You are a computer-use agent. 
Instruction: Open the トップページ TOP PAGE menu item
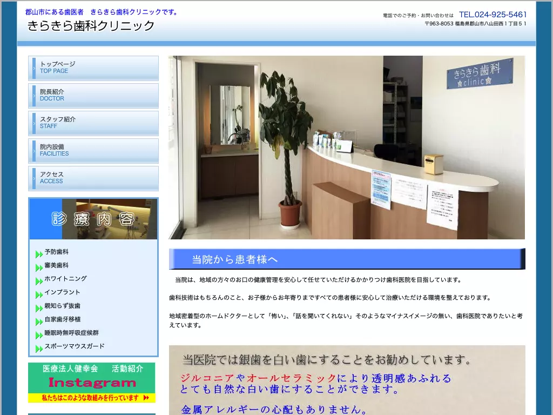pyautogui.click(x=93, y=68)
